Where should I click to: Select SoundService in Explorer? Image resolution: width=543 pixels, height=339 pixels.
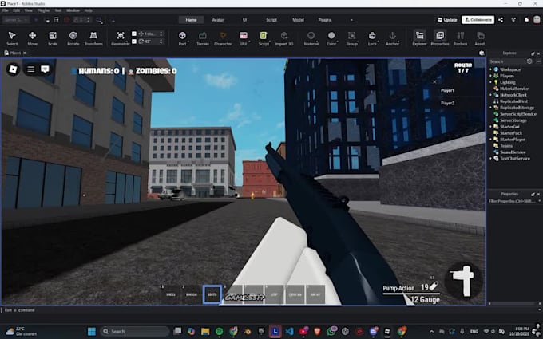click(509, 152)
